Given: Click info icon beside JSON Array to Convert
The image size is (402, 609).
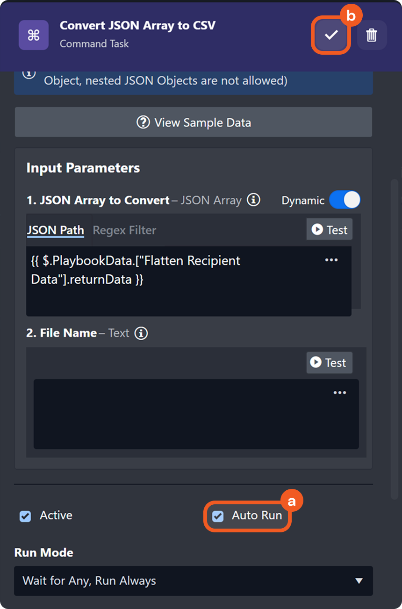Looking at the screenshot, I should (253, 200).
